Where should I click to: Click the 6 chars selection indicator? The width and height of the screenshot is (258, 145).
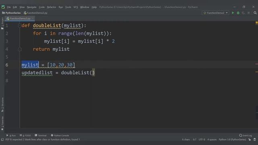point(186,140)
